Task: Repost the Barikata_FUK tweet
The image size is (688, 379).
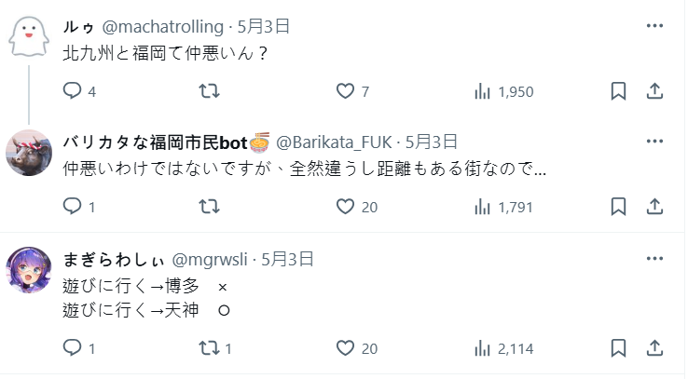Action: (210, 206)
